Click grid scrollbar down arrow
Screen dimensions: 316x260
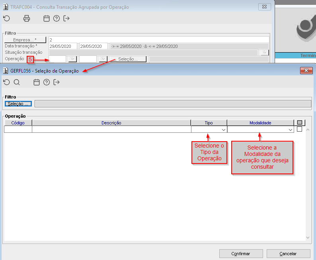[308, 238]
